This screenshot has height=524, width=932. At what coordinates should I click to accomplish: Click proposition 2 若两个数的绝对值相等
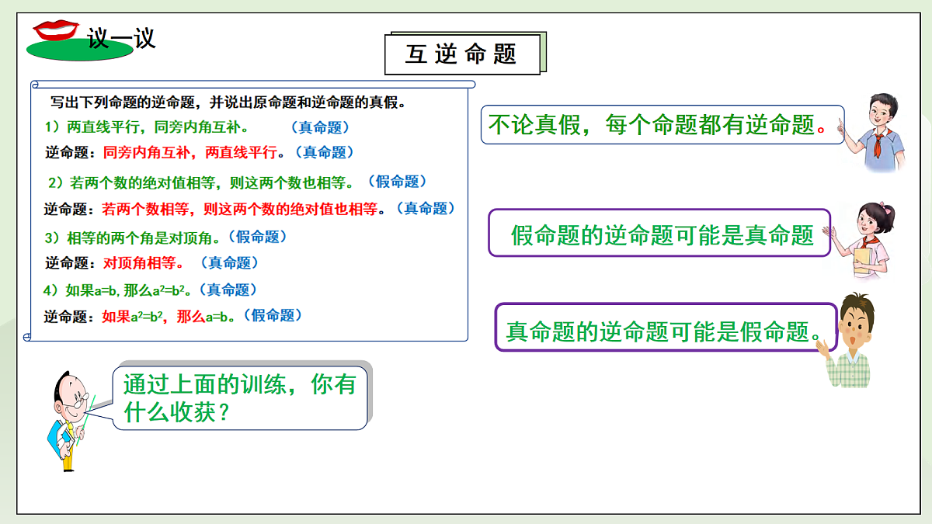point(200,183)
